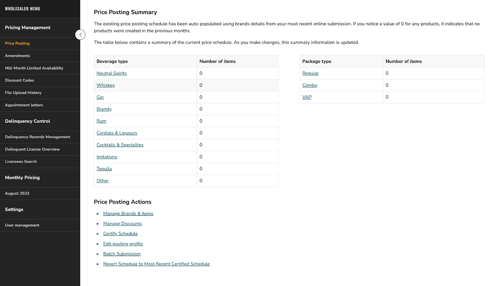This screenshot has width=495, height=286.
Task: Revert Schedule to Most Recent Certified Schedule
Action: coord(156,264)
